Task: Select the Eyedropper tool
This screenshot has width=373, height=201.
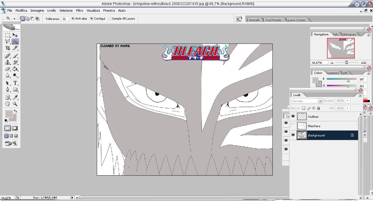Action: 15,97
